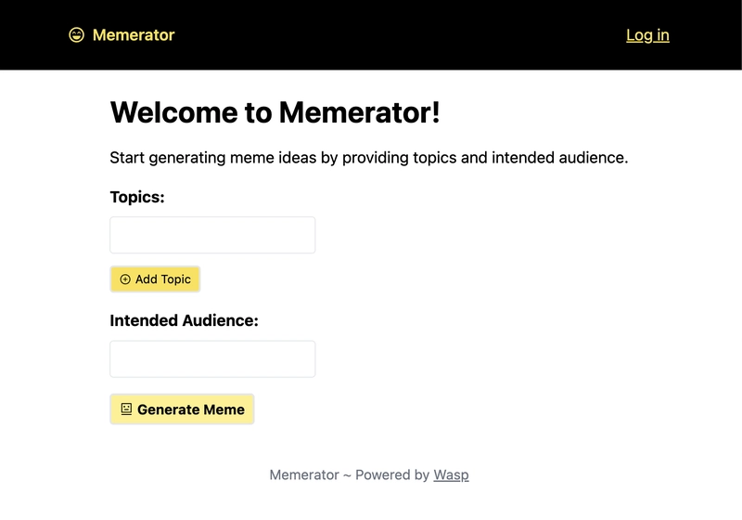Click the word 'Welcome' in the heading

174,112
